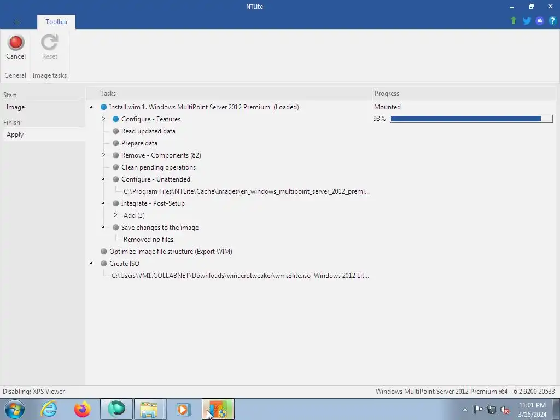Open Internet Explorer from the taskbar
The width and height of the screenshot is (560, 420).
click(x=49, y=409)
